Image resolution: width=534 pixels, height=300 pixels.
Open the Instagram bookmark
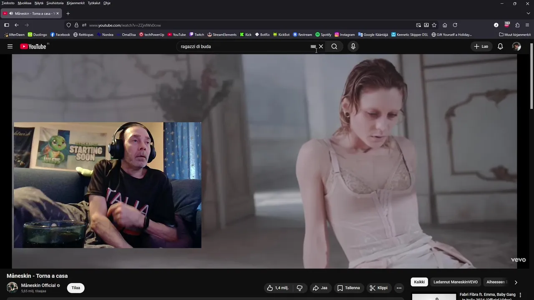[x=345, y=35]
